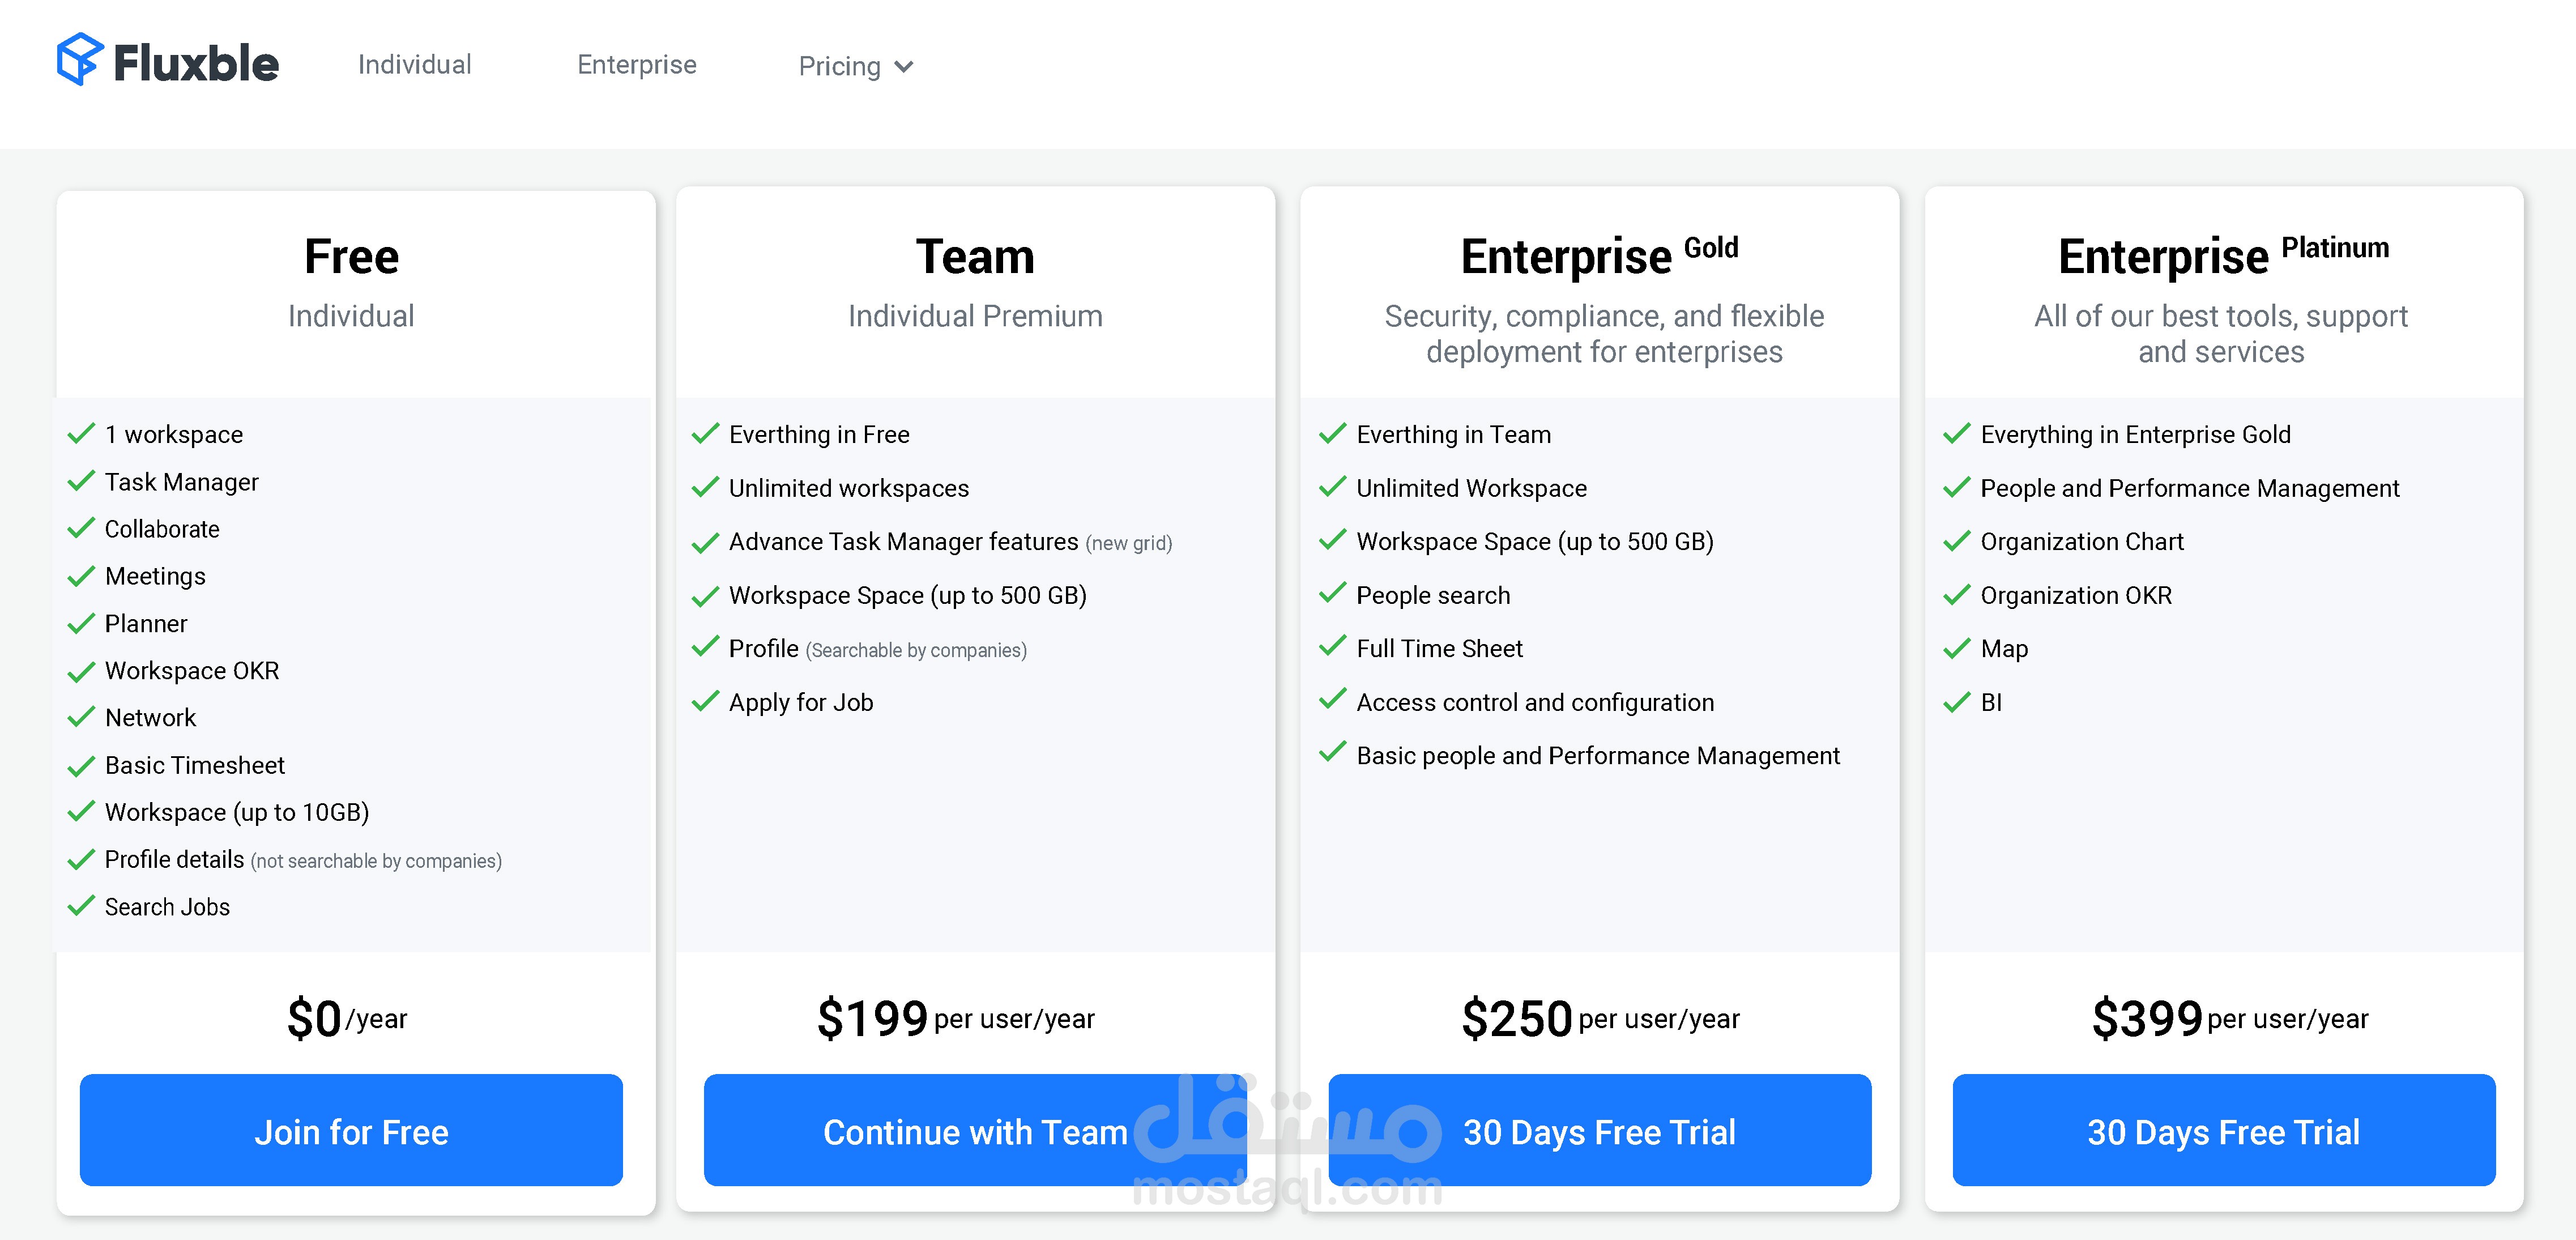Click checkmark next to People search
The height and width of the screenshot is (1240, 2576).
tap(1332, 594)
